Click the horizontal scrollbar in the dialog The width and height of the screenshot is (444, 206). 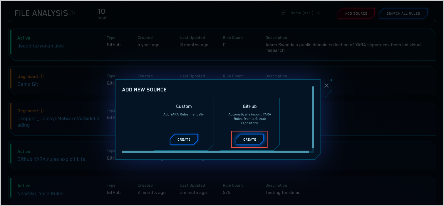[215, 151]
